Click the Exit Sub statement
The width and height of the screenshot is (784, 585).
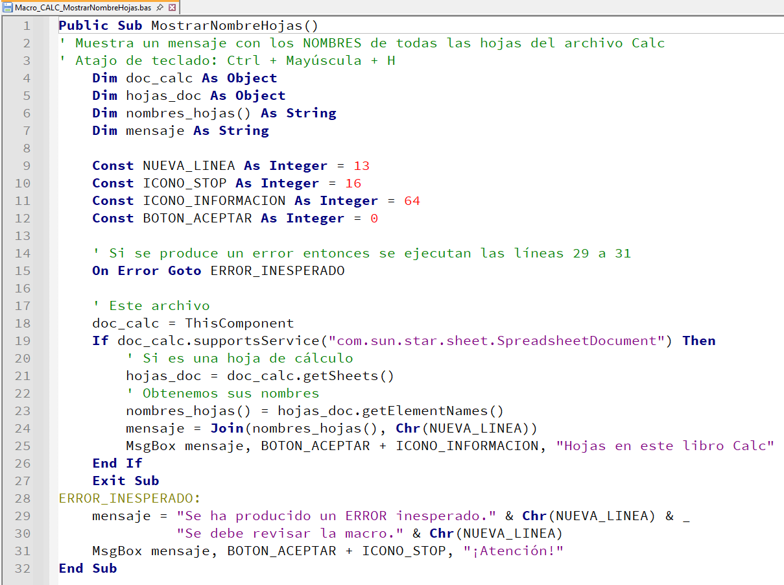click(x=125, y=481)
